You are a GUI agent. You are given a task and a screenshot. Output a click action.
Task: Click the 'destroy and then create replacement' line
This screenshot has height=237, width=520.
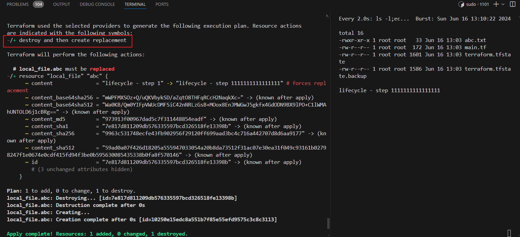[67, 40]
